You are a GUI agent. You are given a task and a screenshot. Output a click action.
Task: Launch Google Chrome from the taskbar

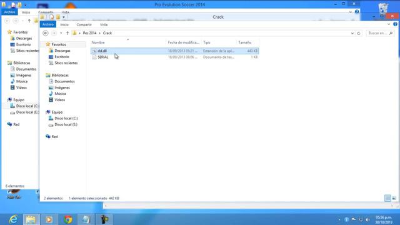pos(68,219)
